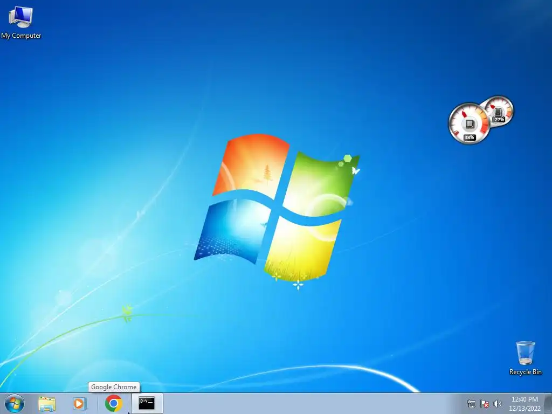Switch to the Command Prompt taskbar window
Screen dimensions: 552x414
147,403
